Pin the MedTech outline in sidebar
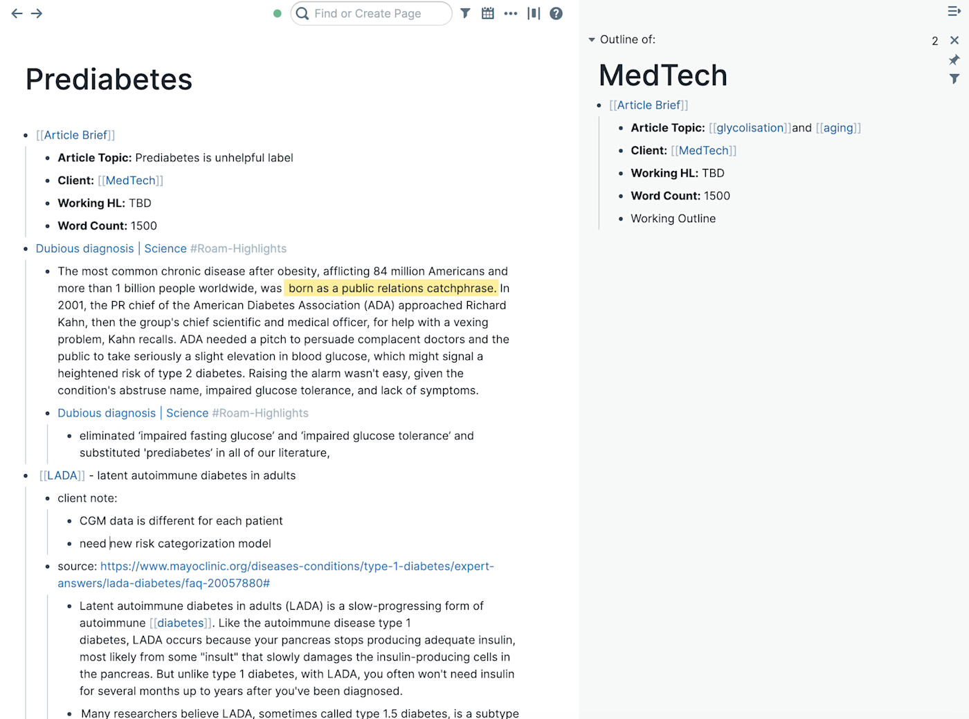Viewport: 969px width, 719px height. [954, 60]
